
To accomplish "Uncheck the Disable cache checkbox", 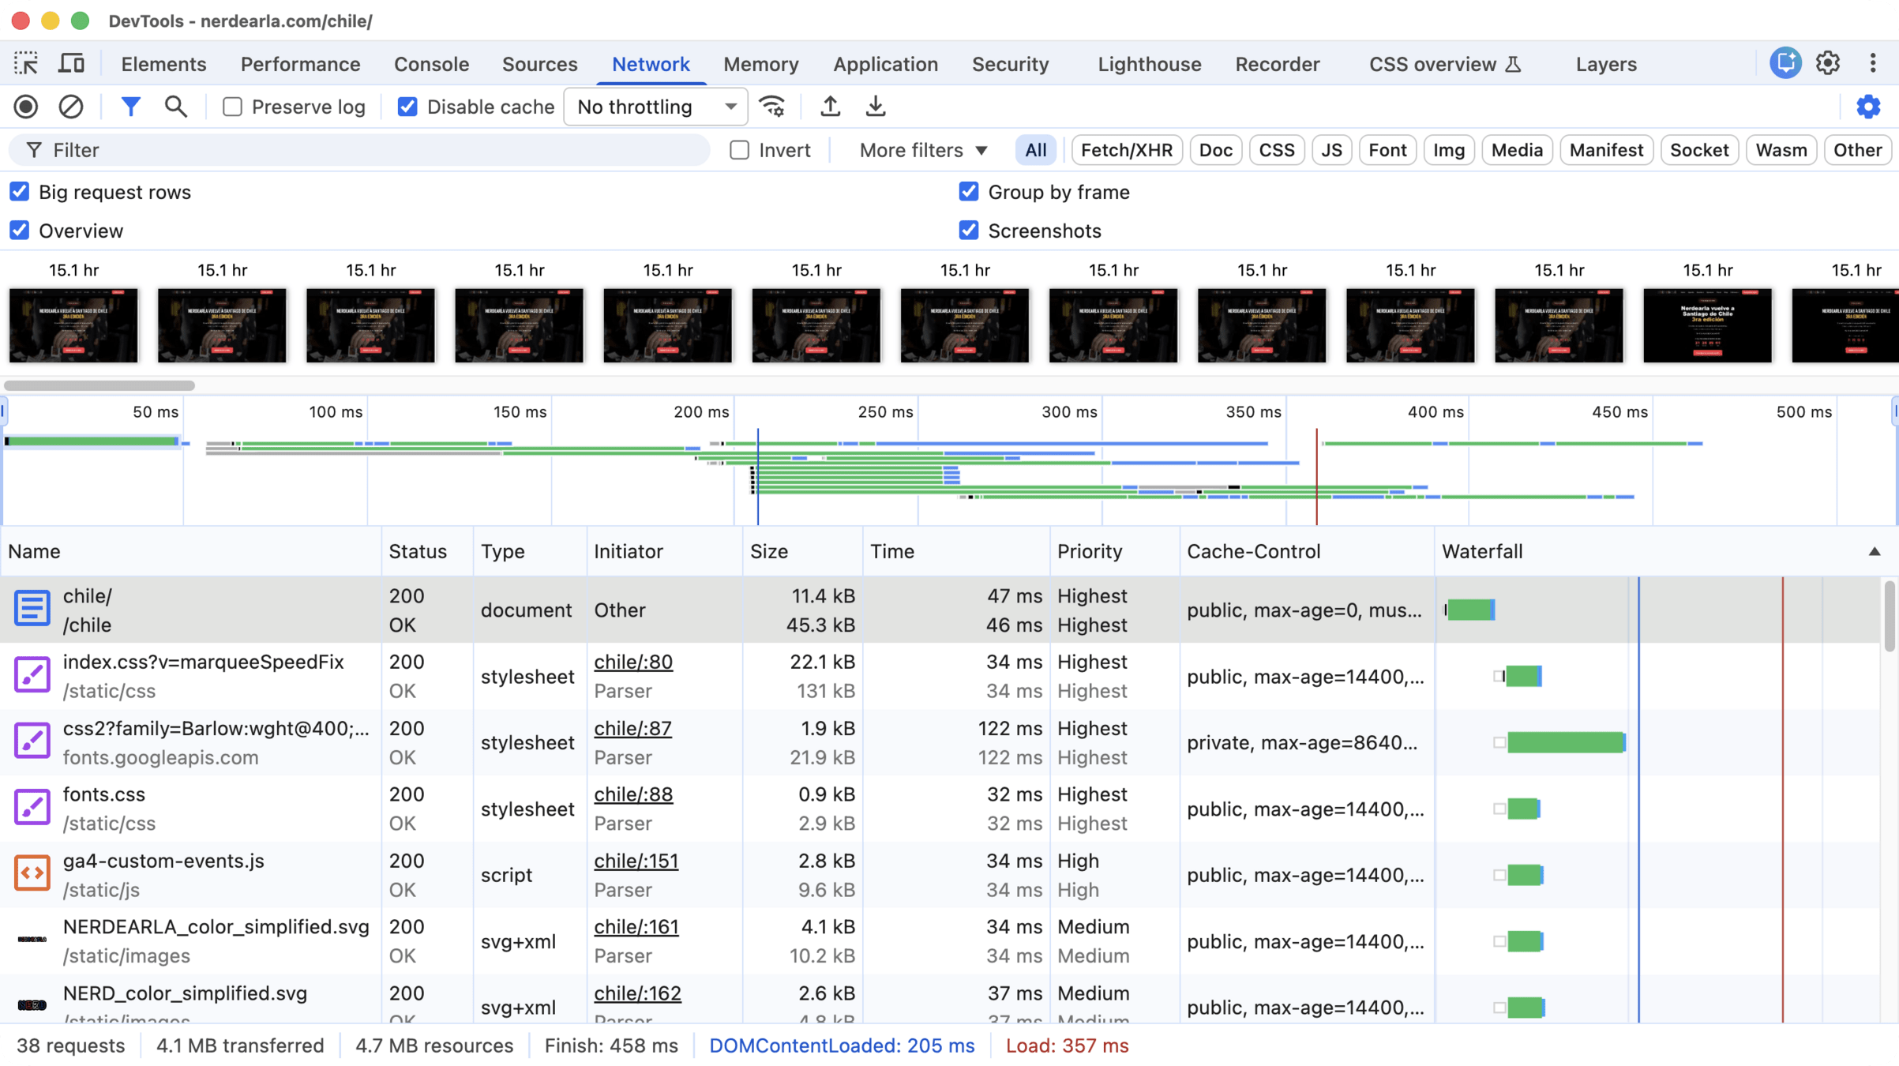I will 407,107.
